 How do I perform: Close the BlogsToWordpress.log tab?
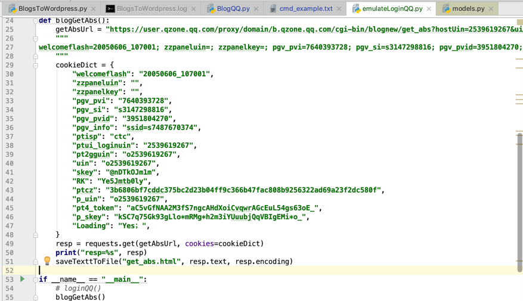click(193, 9)
